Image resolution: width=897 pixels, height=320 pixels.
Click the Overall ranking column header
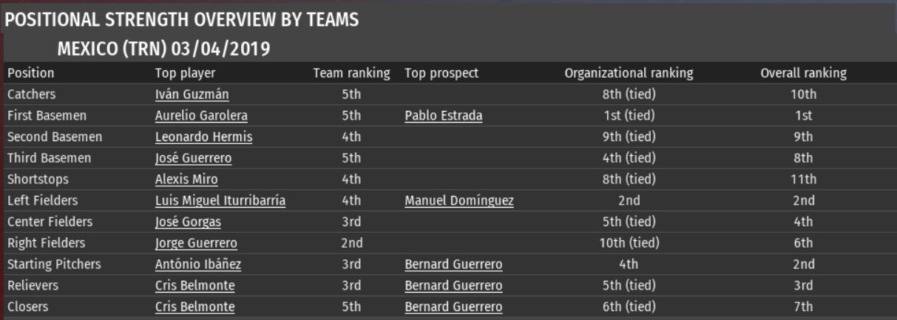point(803,73)
